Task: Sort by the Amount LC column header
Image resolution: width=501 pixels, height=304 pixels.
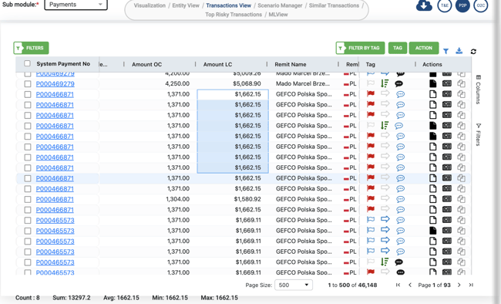Action: pyautogui.click(x=217, y=64)
